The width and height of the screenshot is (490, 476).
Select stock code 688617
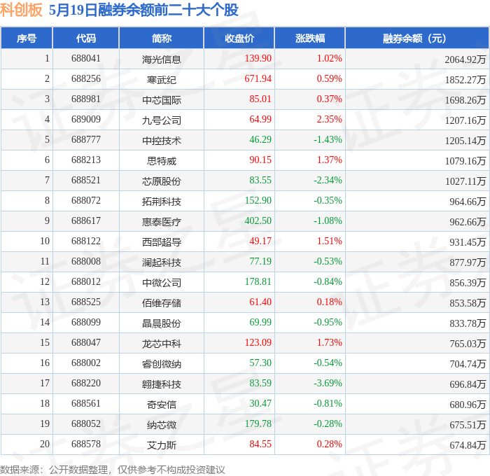pos(86,221)
